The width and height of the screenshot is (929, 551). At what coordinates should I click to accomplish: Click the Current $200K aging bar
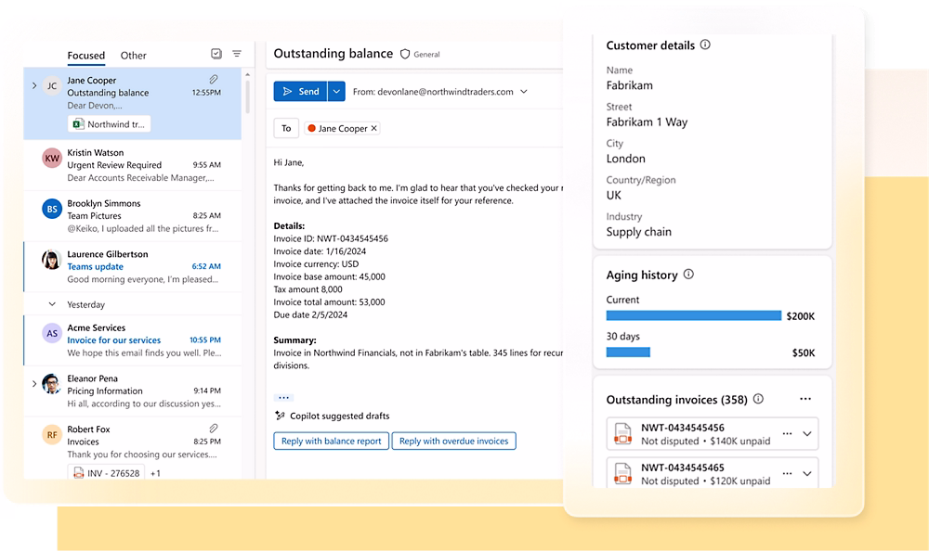click(694, 316)
